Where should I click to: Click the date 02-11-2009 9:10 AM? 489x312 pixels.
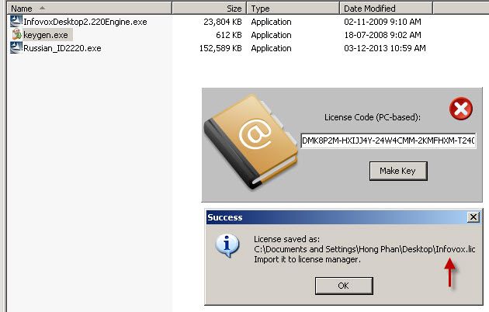pos(383,22)
